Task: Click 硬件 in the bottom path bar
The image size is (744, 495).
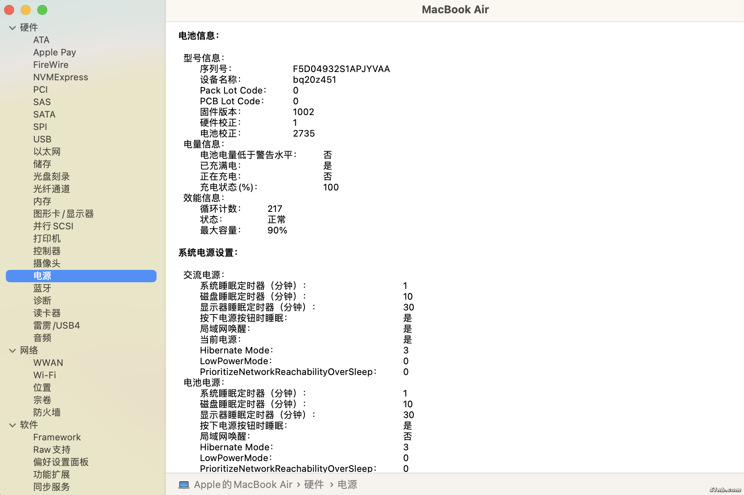Action: click(x=314, y=485)
